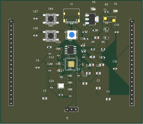Click the "D1" silkscreen label
Screen dimensions: 143x124
coord(116,4)
